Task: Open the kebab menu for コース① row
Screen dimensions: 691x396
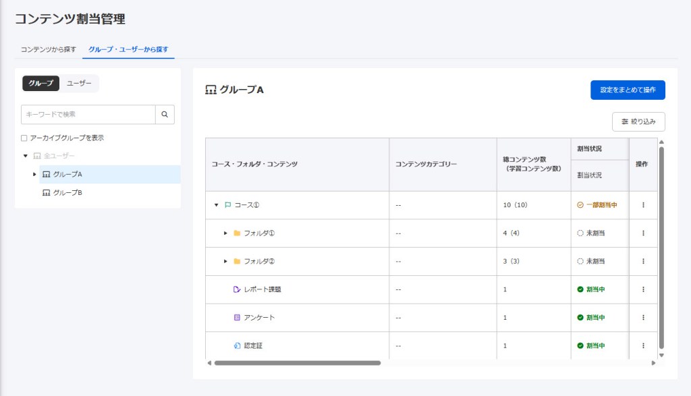Action: (x=643, y=205)
